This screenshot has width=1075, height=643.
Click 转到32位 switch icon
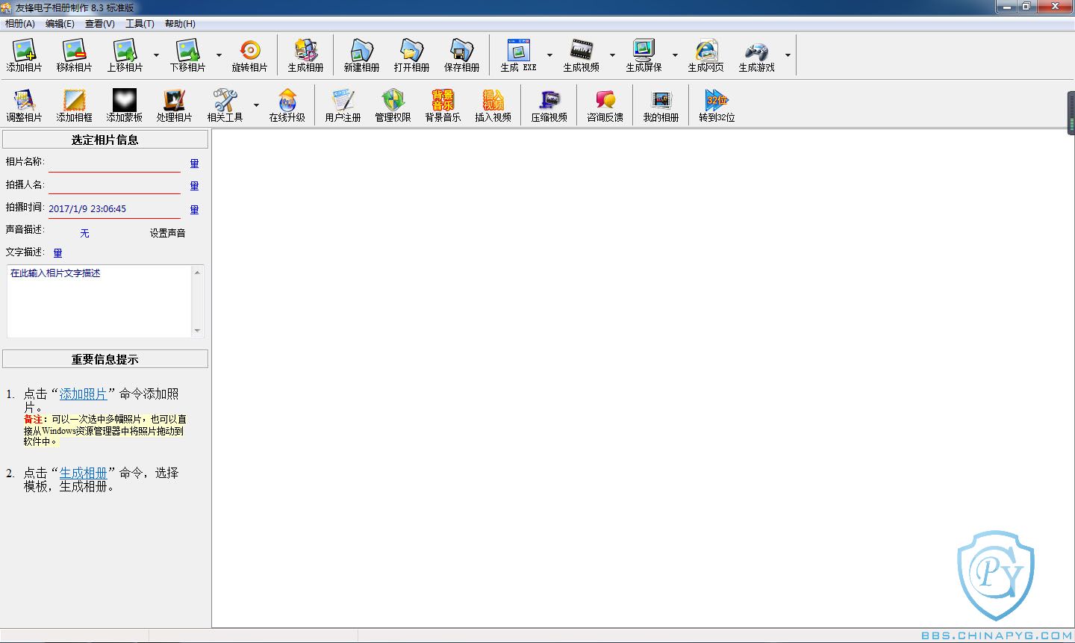tap(717, 105)
